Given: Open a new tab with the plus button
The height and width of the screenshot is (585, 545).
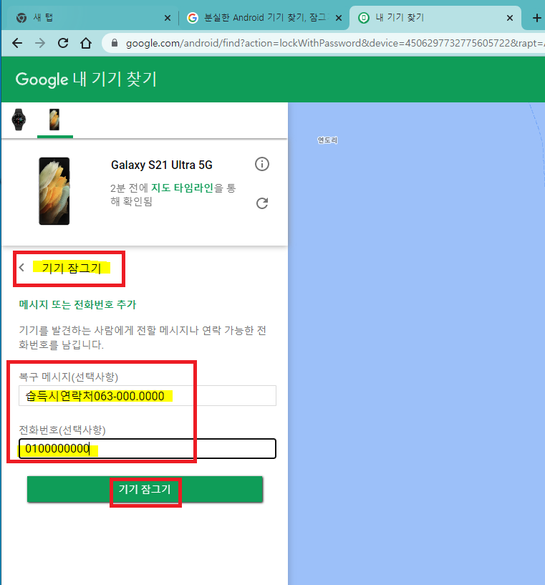Looking at the screenshot, I should click(x=536, y=18).
